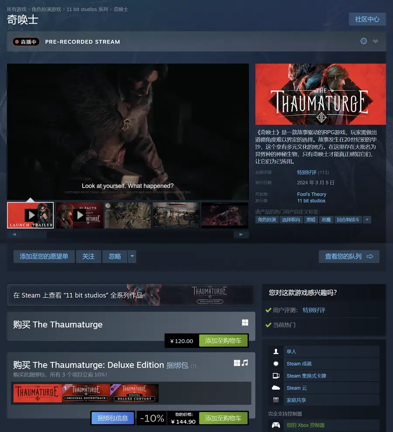
Task: Play the 11 Facts video thumbnail
Action: (x=79, y=215)
